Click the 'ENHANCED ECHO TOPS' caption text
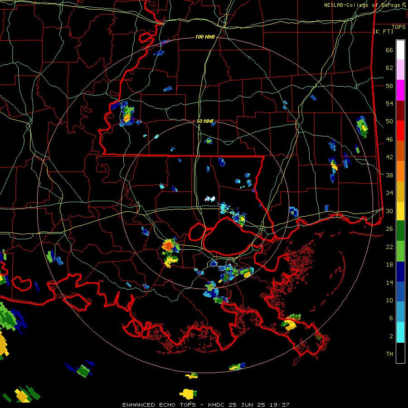Screen dimensions: 408x408 (159, 405)
